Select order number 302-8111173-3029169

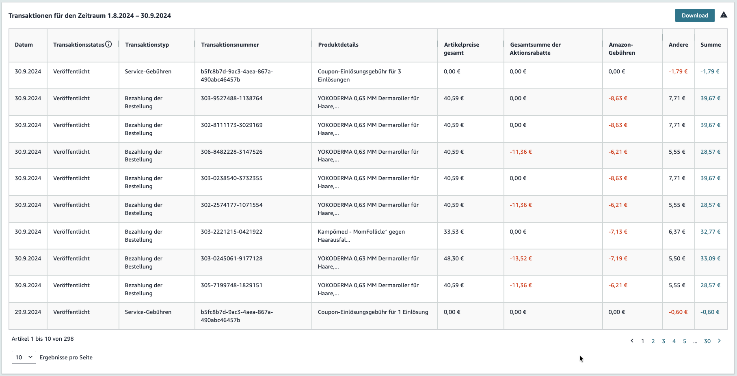[231, 125]
